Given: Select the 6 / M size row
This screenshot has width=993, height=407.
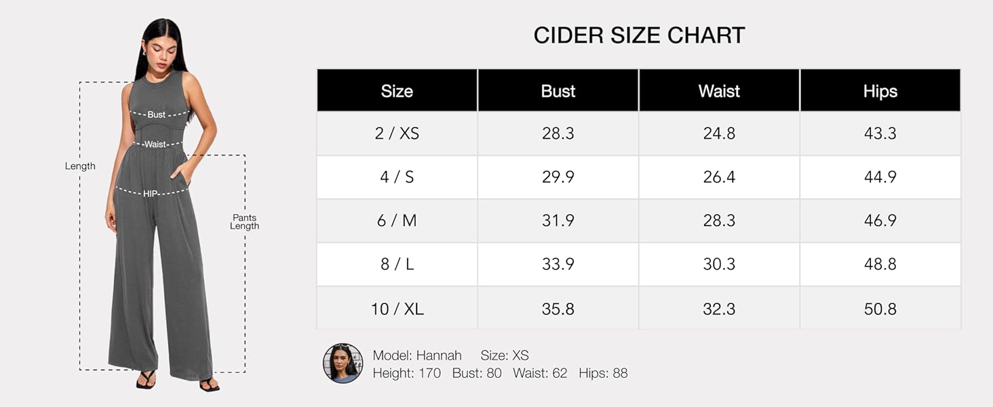Looking at the screenshot, I should click(x=639, y=220).
